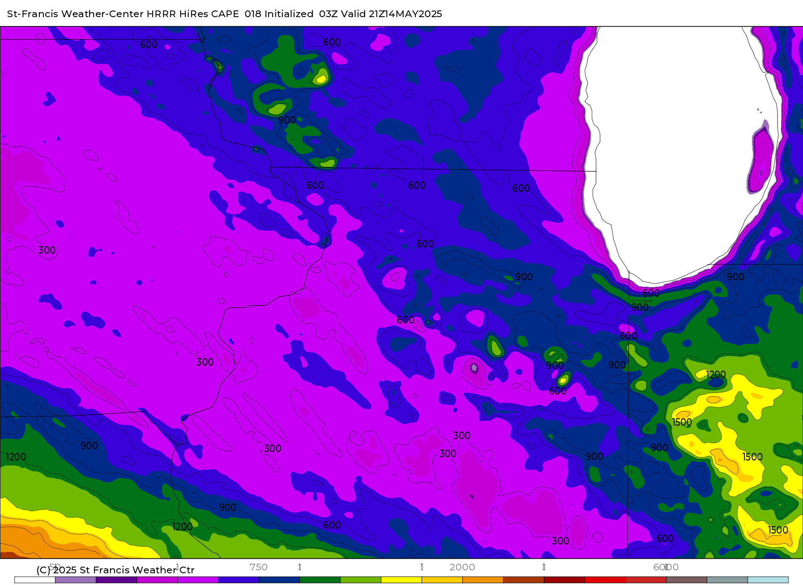Pick the dark purple legend swatch
The height and width of the screenshot is (585, 803).
pyautogui.click(x=116, y=580)
